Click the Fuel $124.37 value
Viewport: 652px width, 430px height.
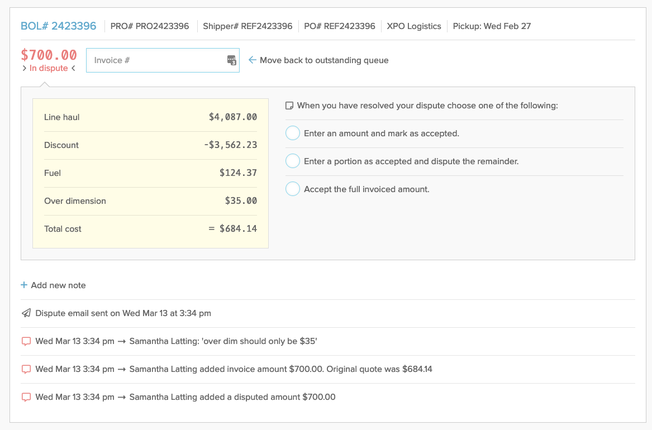tap(238, 173)
